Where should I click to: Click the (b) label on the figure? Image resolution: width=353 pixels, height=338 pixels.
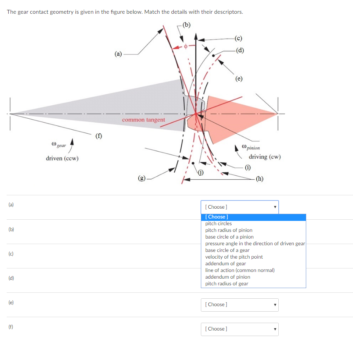[x=186, y=25]
